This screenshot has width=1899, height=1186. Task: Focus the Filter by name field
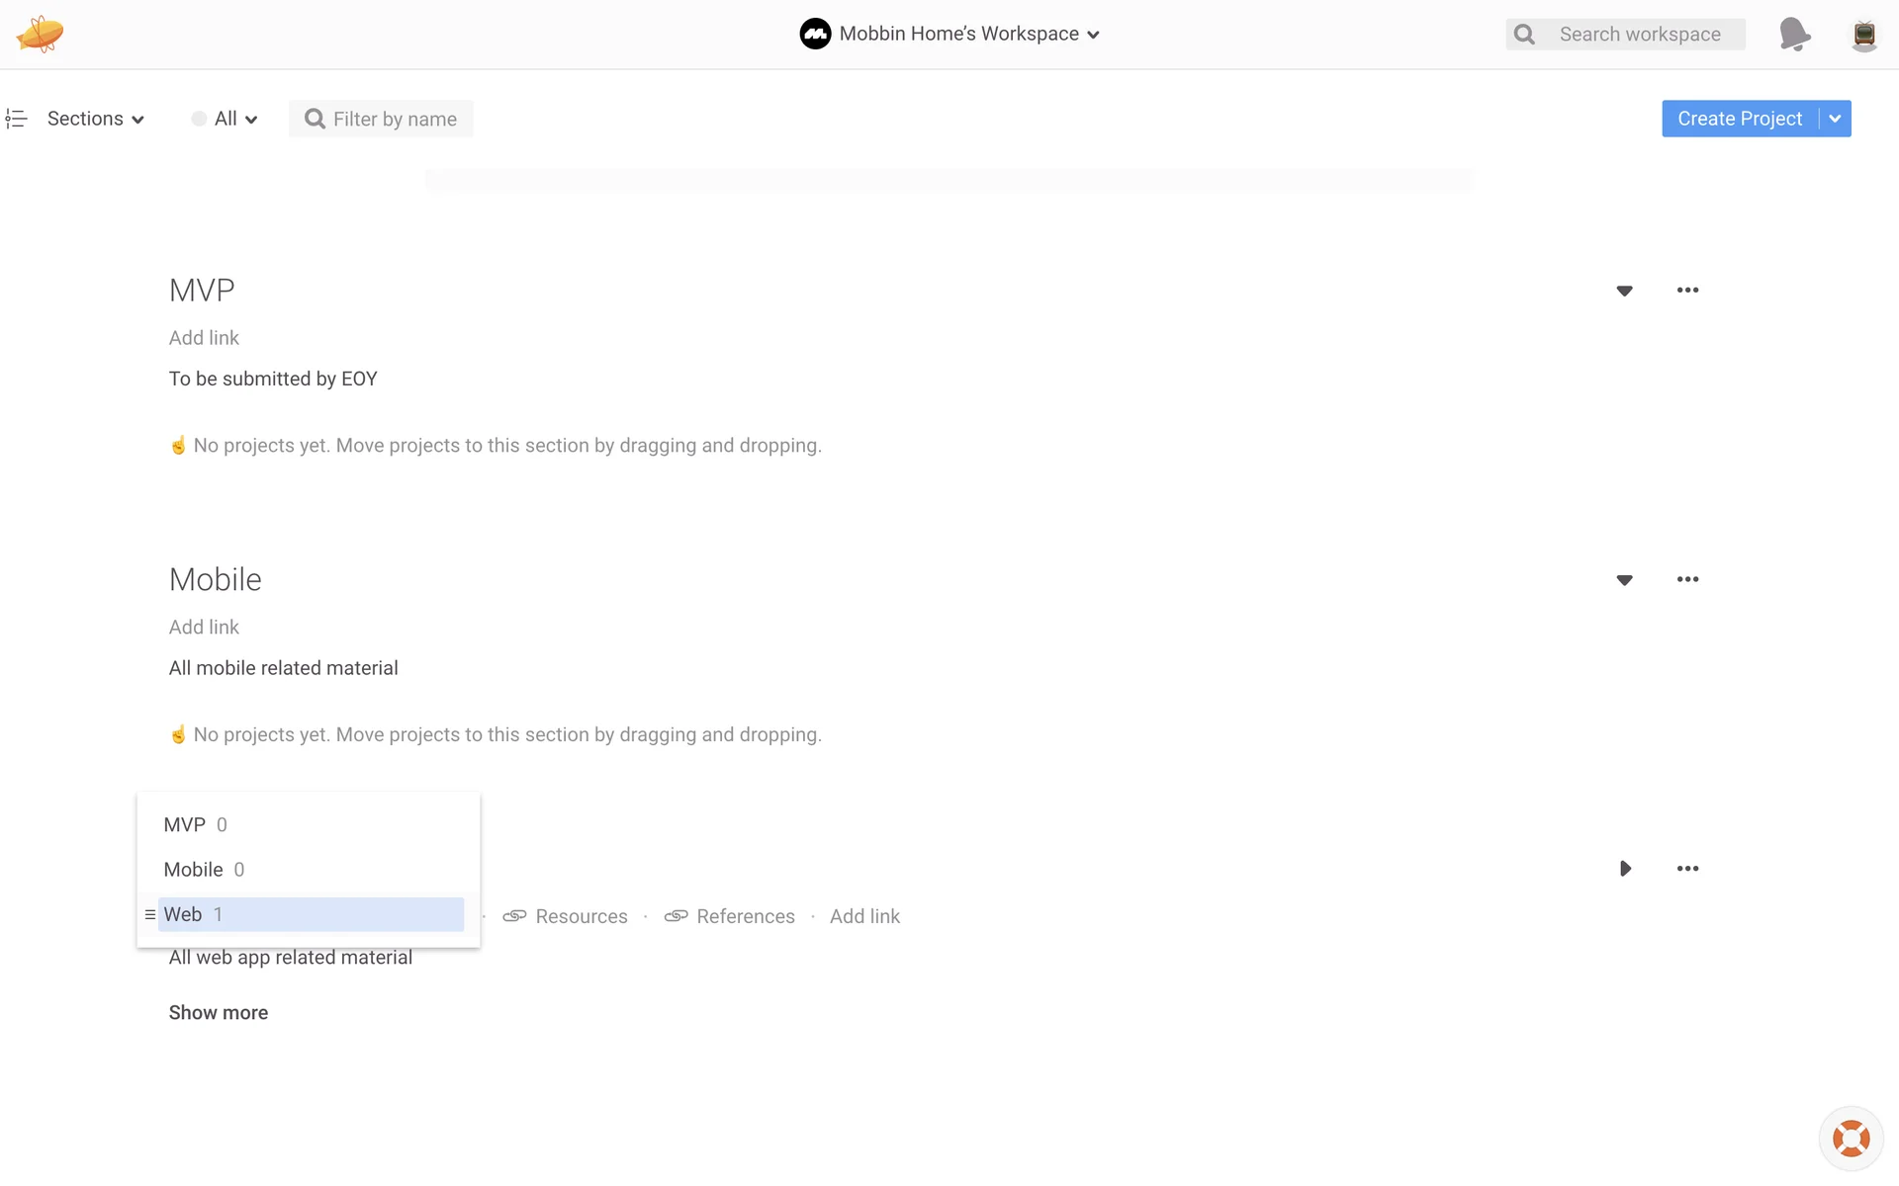pyautogui.click(x=394, y=119)
